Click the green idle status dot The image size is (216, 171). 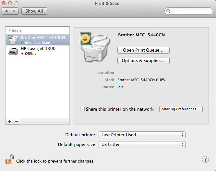click(22, 43)
